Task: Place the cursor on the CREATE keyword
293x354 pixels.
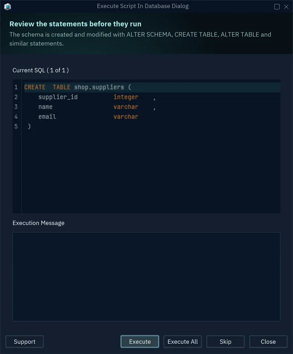Action: pyautogui.click(x=35, y=87)
